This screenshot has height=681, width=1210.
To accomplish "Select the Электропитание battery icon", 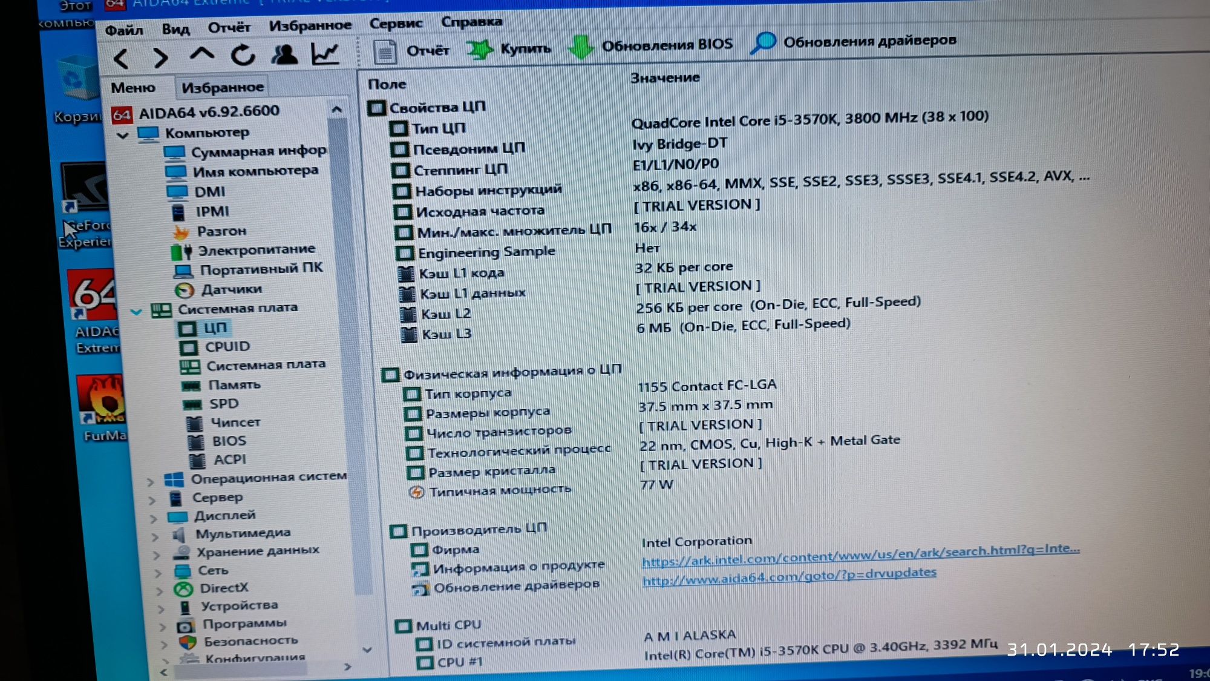I will pyautogui.click(x=181, y=251).
